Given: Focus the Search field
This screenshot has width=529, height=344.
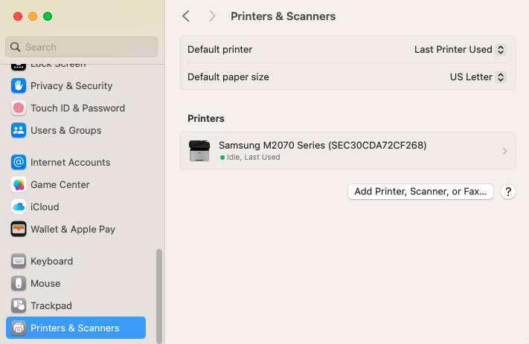Looking at the screenshot, I should (81, 47).
